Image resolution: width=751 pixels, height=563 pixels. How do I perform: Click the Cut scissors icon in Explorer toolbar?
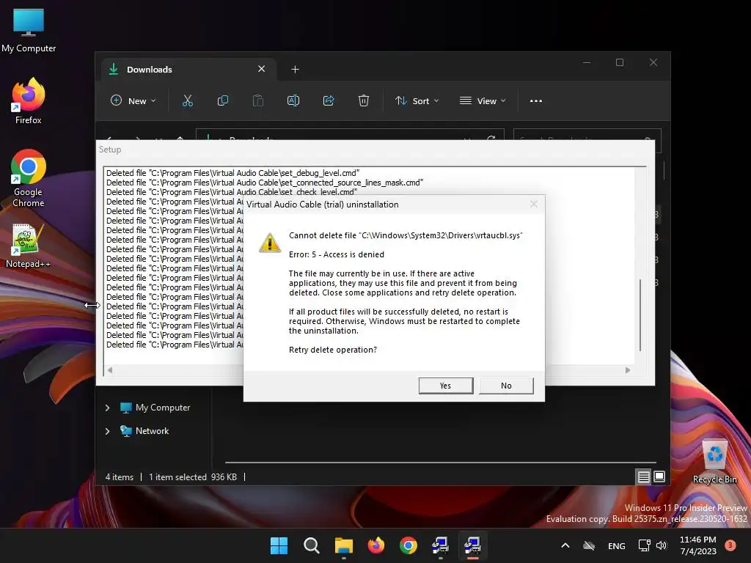click(x=187, y=101)
